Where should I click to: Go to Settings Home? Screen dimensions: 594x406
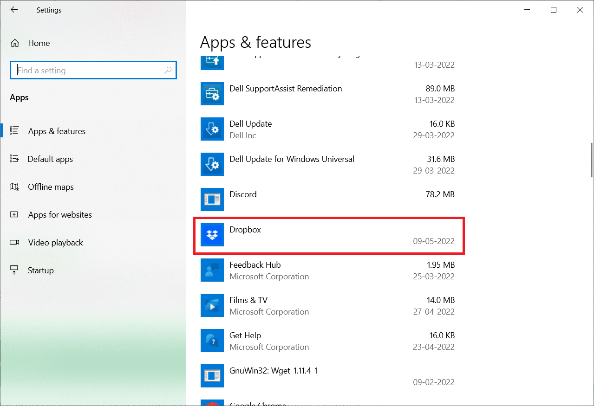tap(93, 43)
